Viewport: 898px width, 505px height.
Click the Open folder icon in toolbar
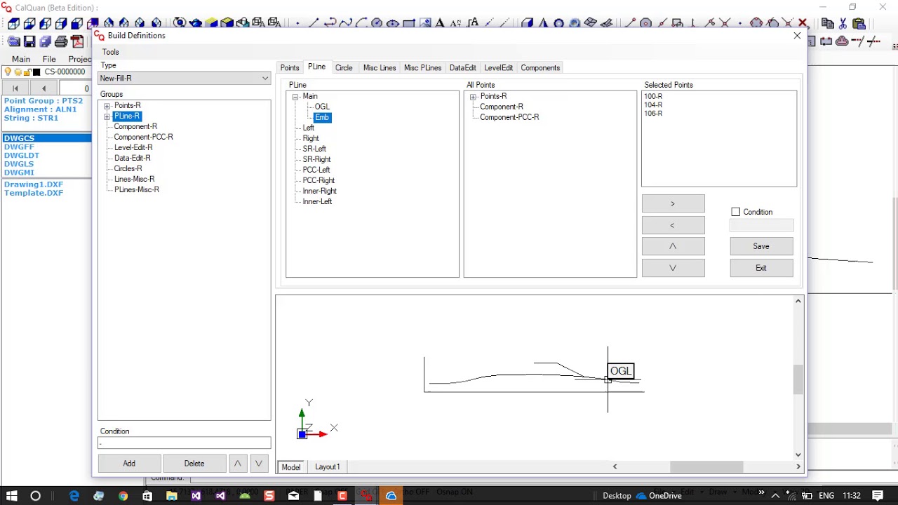pos(13,41)
